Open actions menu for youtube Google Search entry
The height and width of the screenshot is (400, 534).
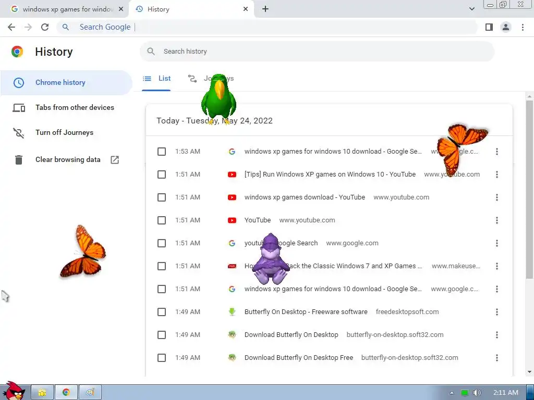tap(497, 243)
